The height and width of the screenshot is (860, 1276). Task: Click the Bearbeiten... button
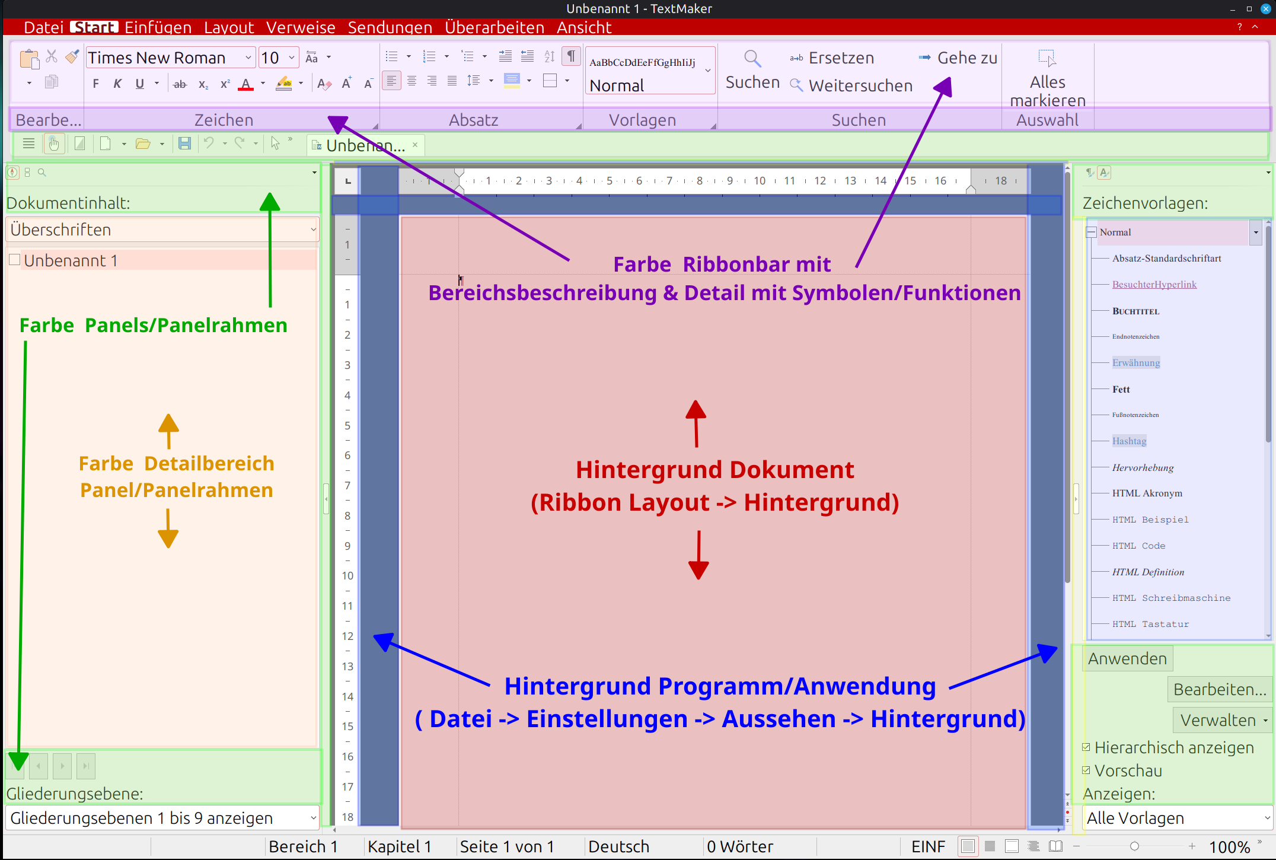(x=1220, y=690)
